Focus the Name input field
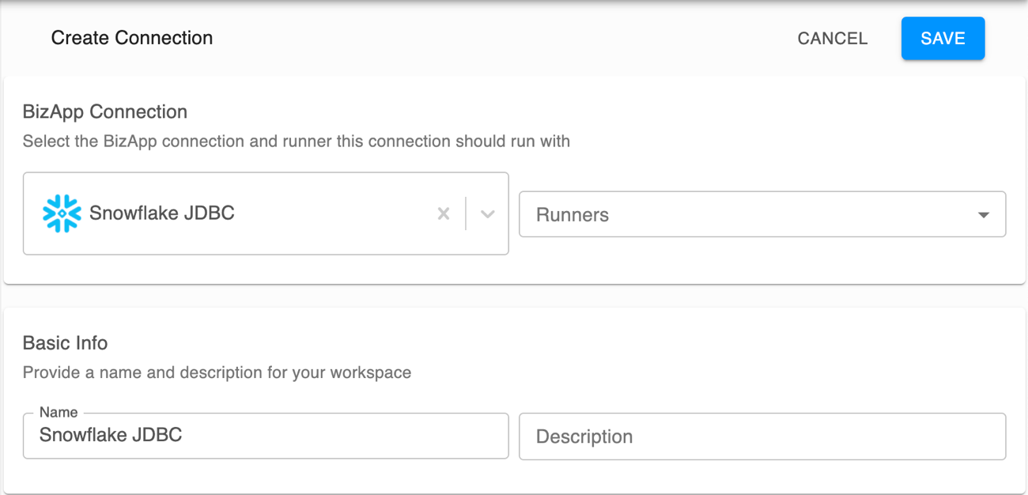The width and height of the screenshot is (1028, 495). point(265,436)
